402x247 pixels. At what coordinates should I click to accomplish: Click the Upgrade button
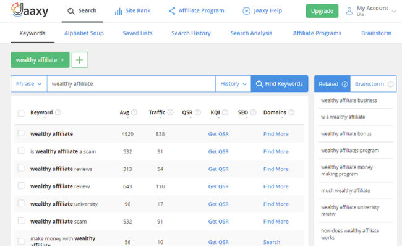pyautogui.click(x=322, y=11)
